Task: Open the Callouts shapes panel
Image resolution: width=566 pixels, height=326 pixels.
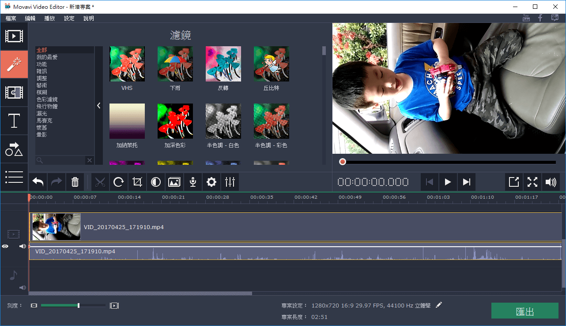Action: (14, 149)
